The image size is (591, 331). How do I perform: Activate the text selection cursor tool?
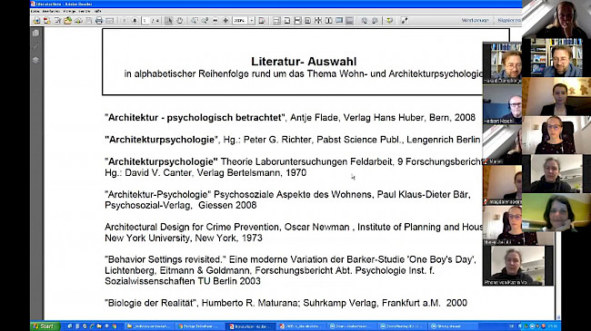pos(168,21)
